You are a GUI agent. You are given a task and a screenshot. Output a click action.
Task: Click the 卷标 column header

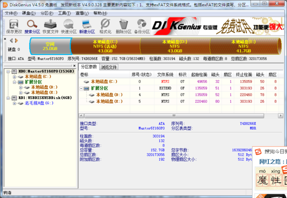[104, 74]
